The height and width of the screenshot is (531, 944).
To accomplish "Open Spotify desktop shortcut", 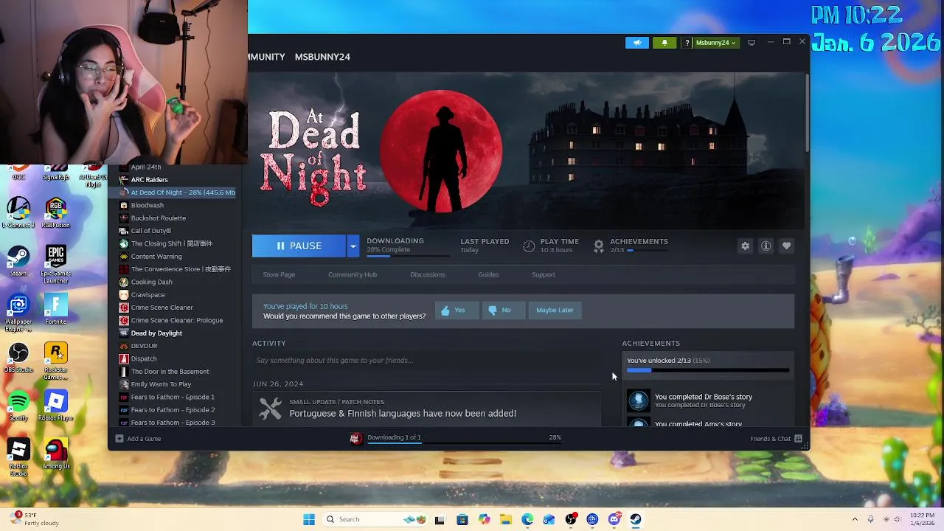I will (x=18, y=406).
